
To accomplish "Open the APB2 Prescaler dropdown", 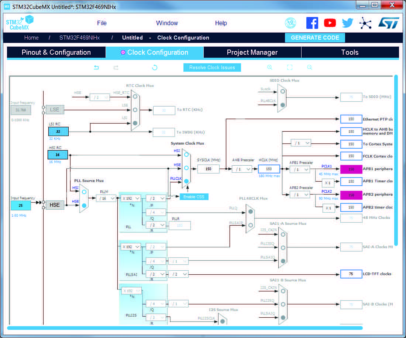I will [300, 195].
